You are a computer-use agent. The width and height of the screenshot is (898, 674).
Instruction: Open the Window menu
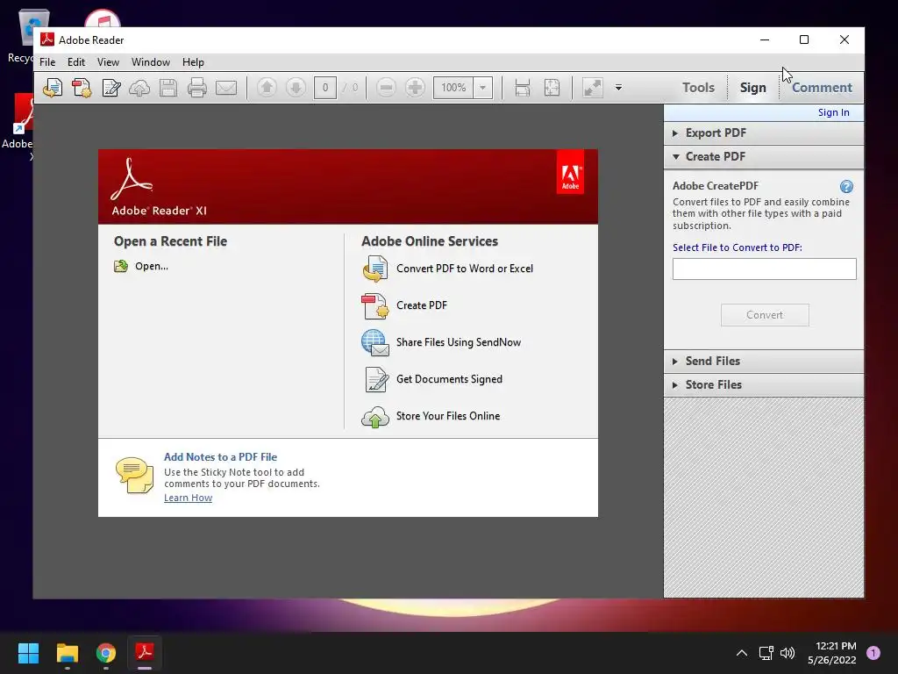coord(151,62)
